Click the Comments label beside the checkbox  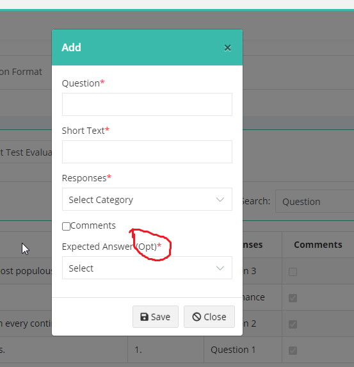pos(93,225)
